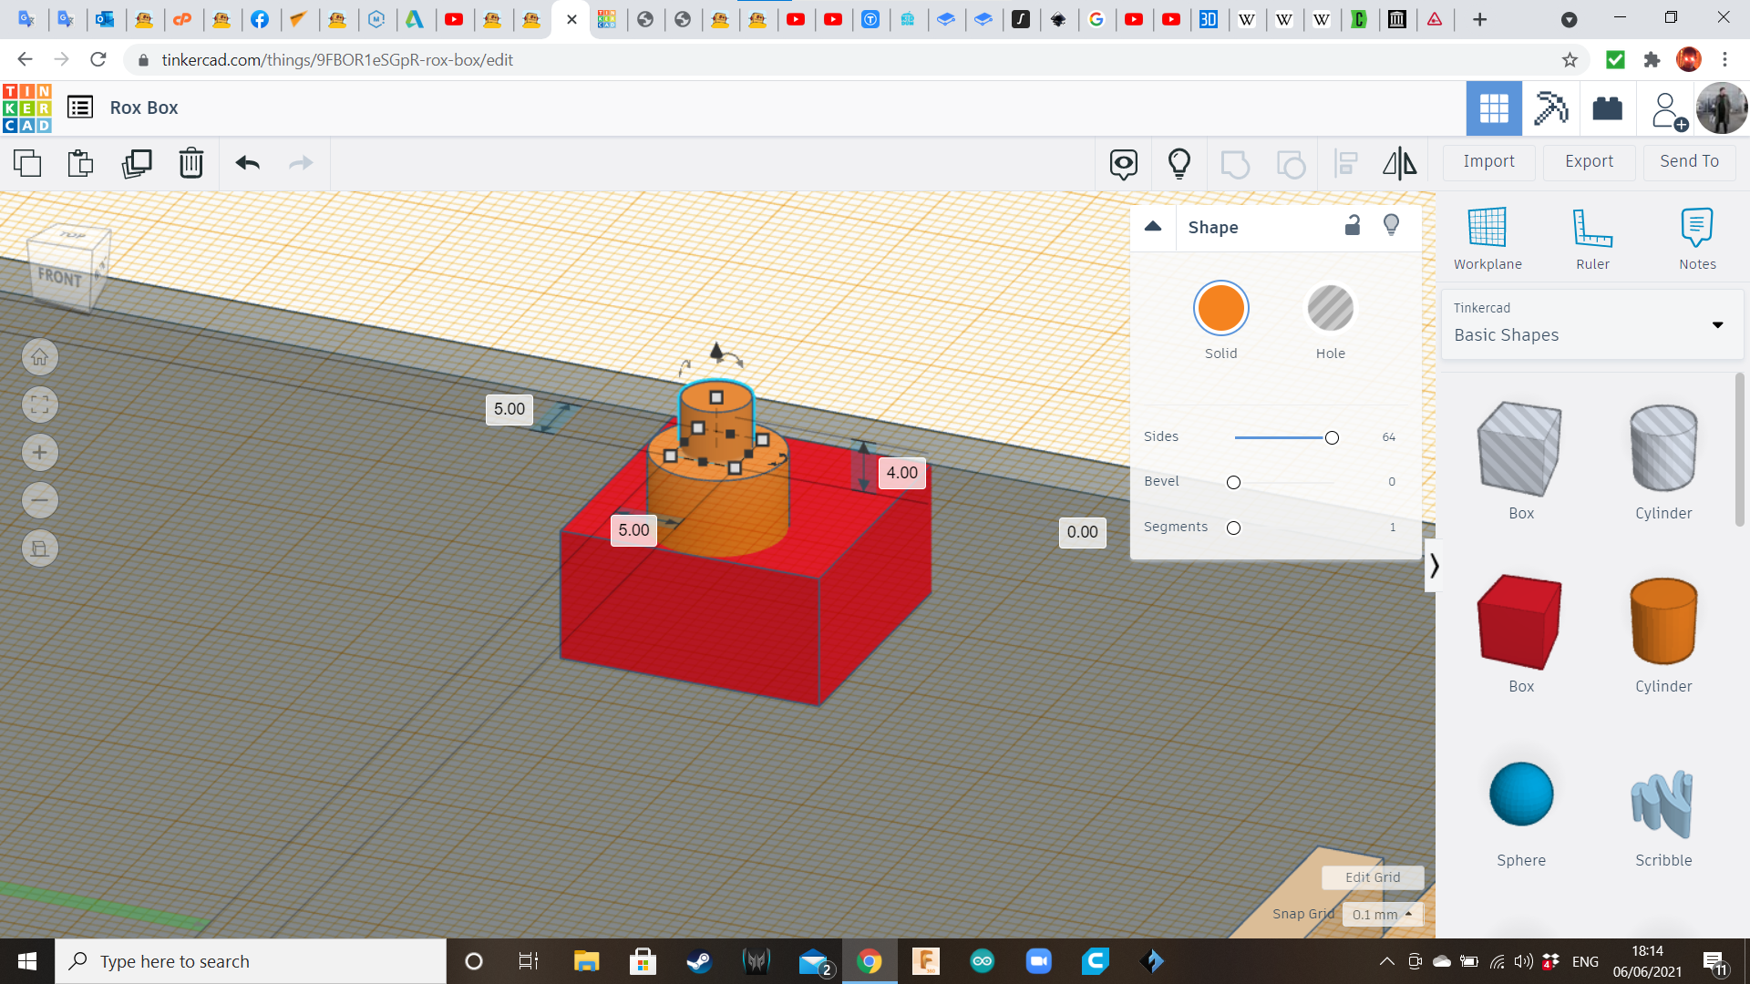This screenshot has height=984, width=1750.
Task: Click the show all hidden objects bulb icon
Action: pos(1179,164)
